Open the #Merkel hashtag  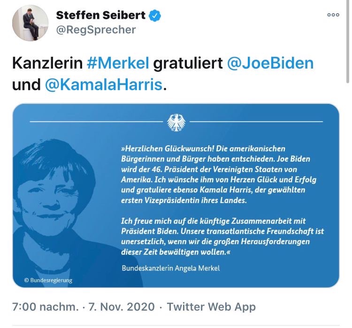pos(118,62)
